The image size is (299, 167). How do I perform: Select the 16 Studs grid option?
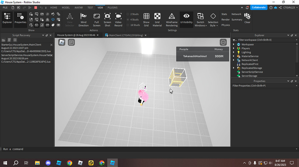coord(134,25)
